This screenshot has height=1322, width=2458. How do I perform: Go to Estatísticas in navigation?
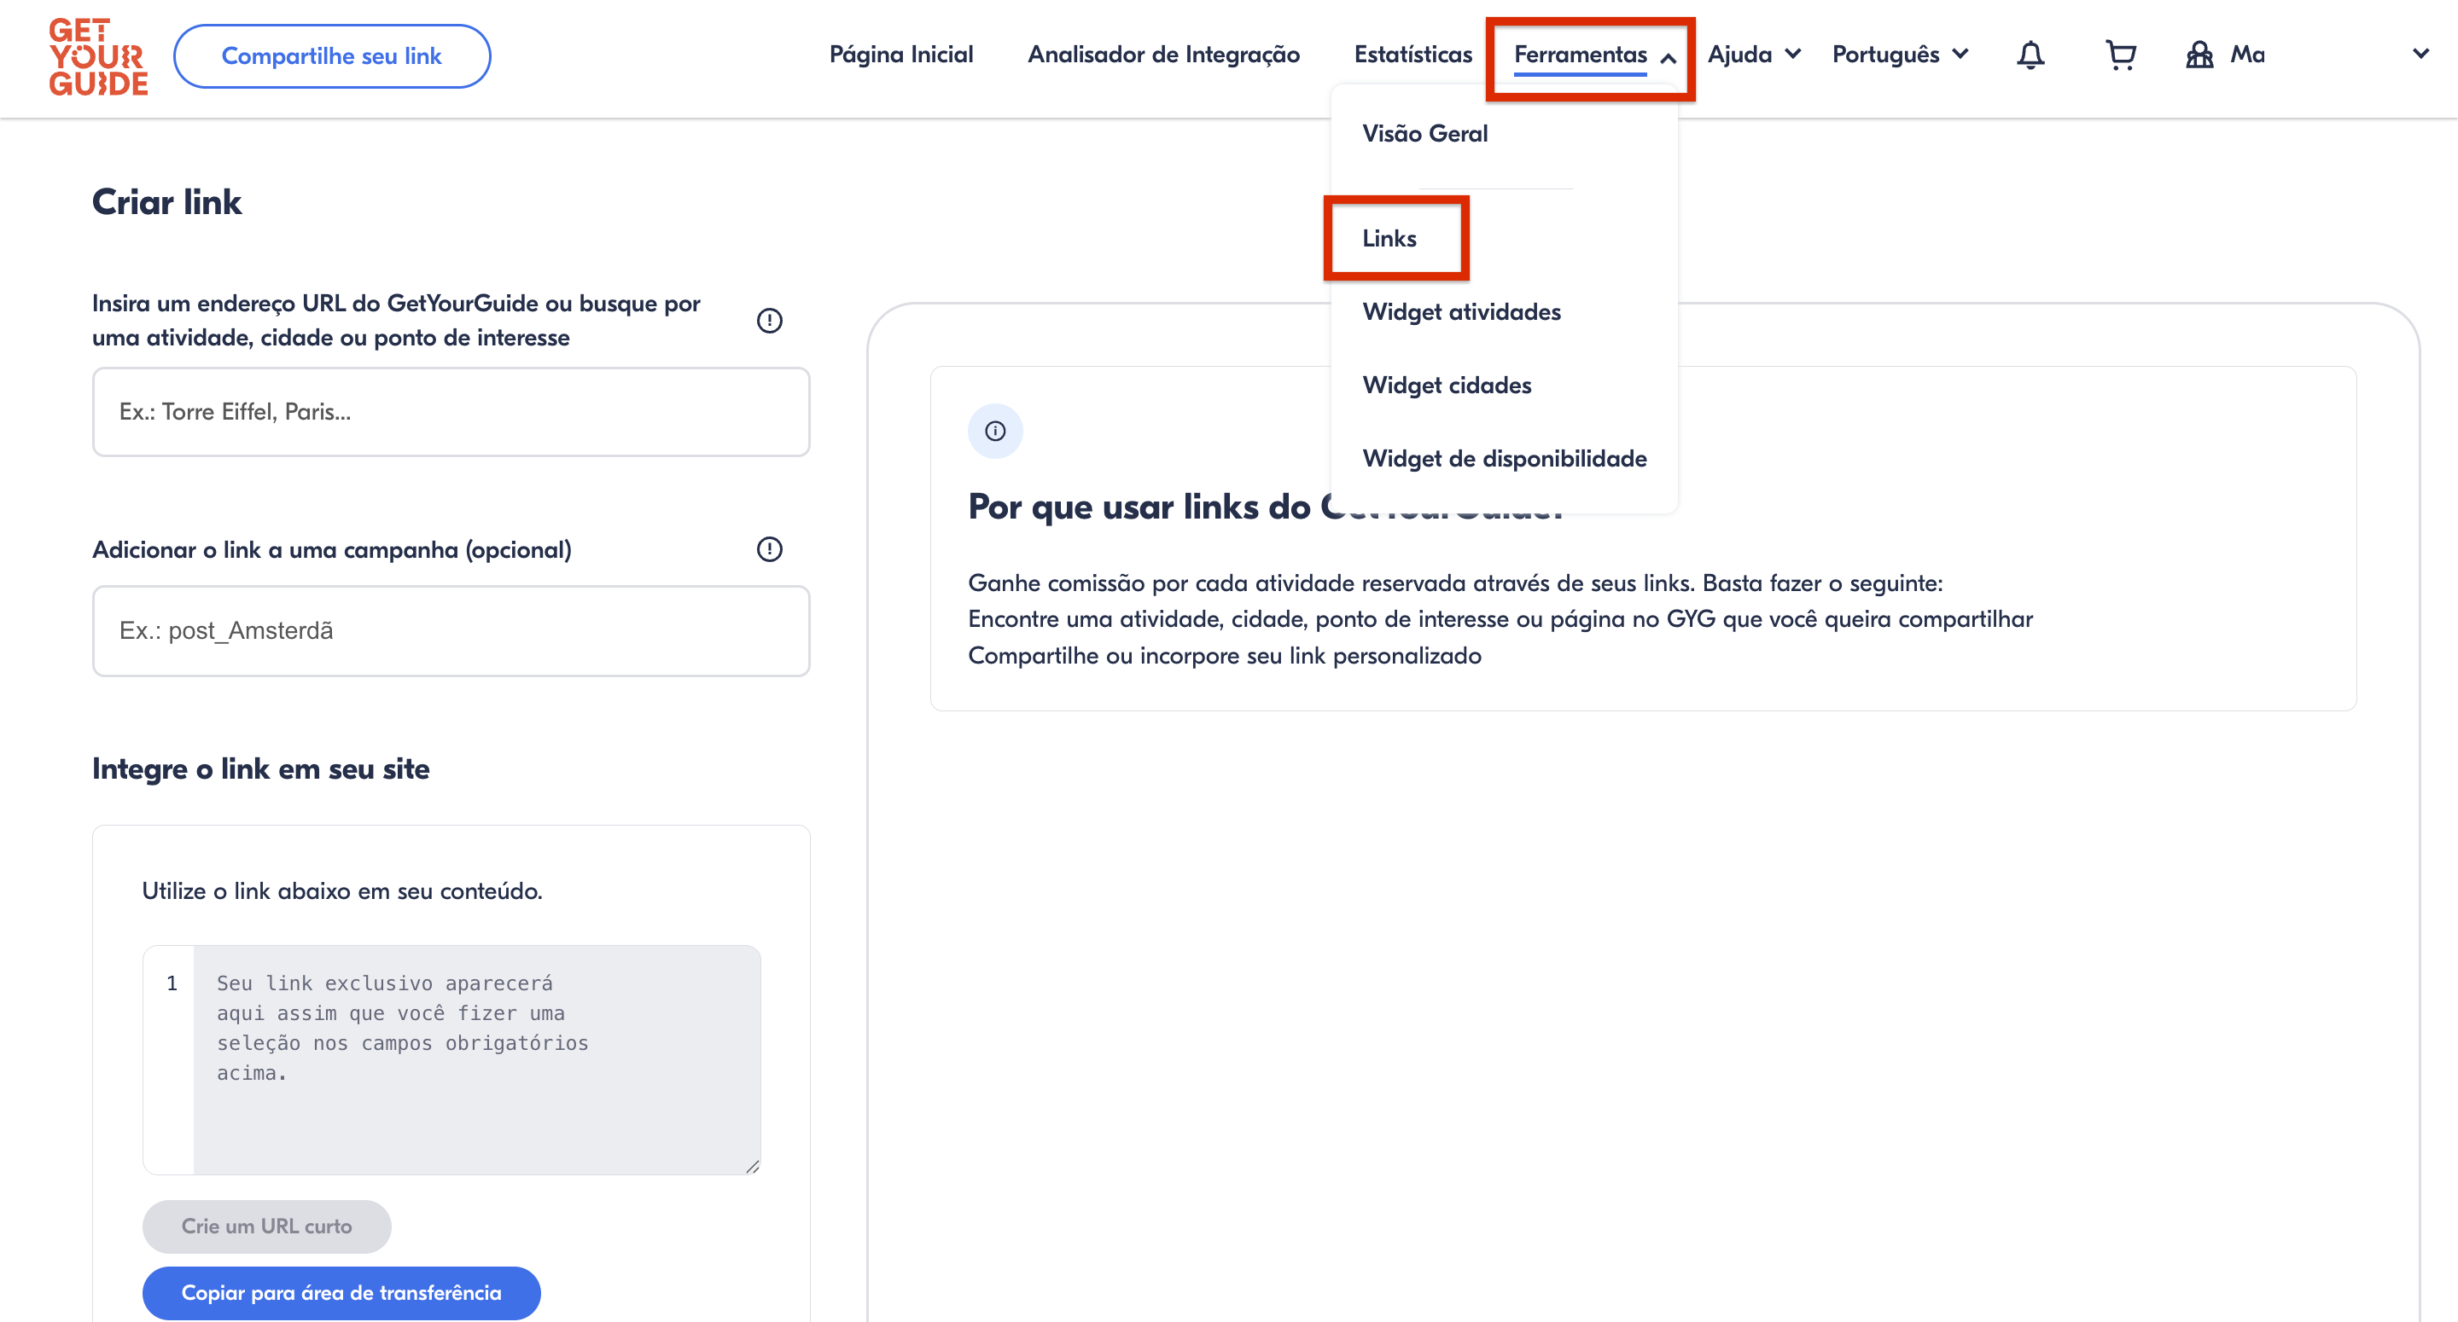[x=1413, y=55]
